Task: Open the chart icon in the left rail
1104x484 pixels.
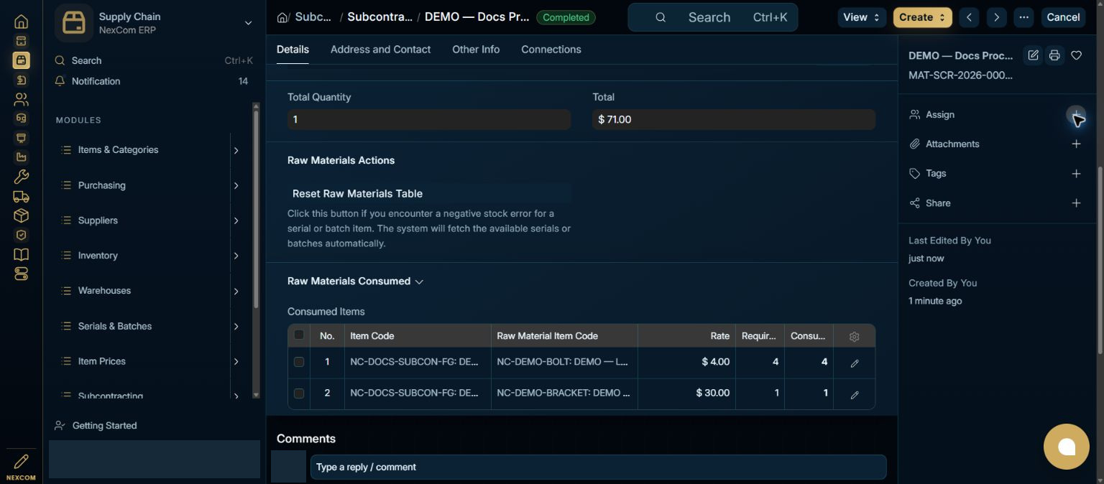Action: click(21, 157)
